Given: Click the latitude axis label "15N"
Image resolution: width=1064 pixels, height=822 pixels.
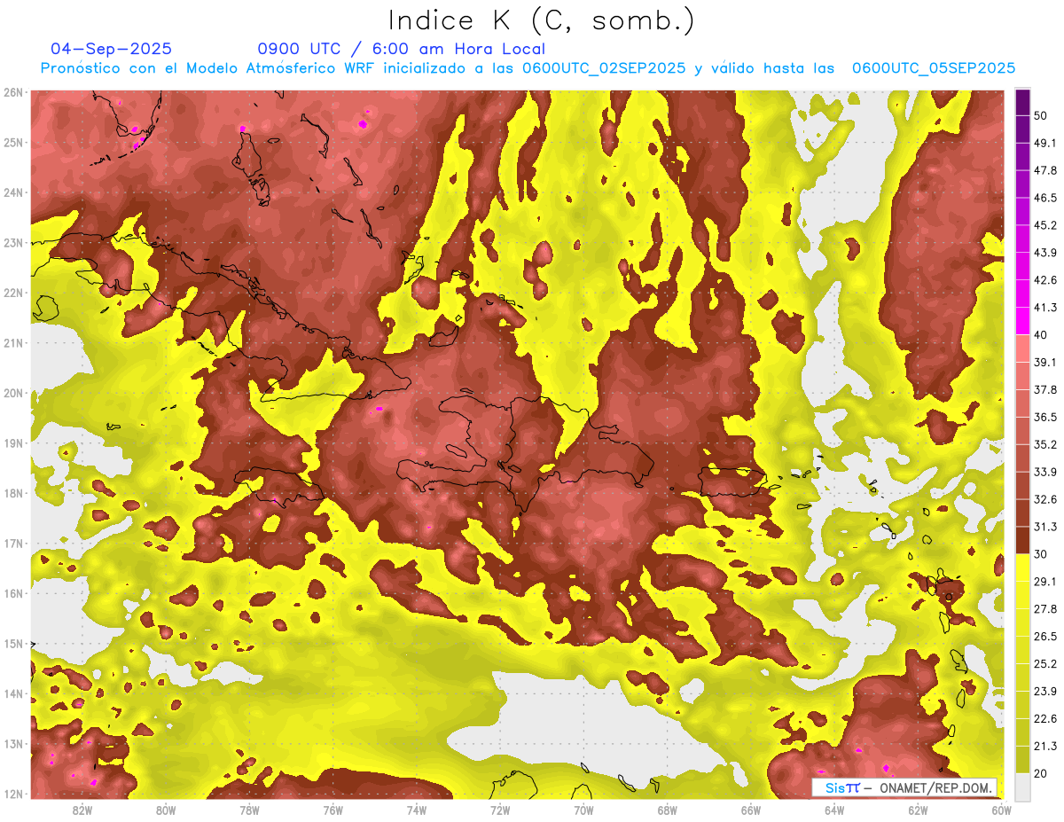Looking at the screenshot, I should (12, 644).
